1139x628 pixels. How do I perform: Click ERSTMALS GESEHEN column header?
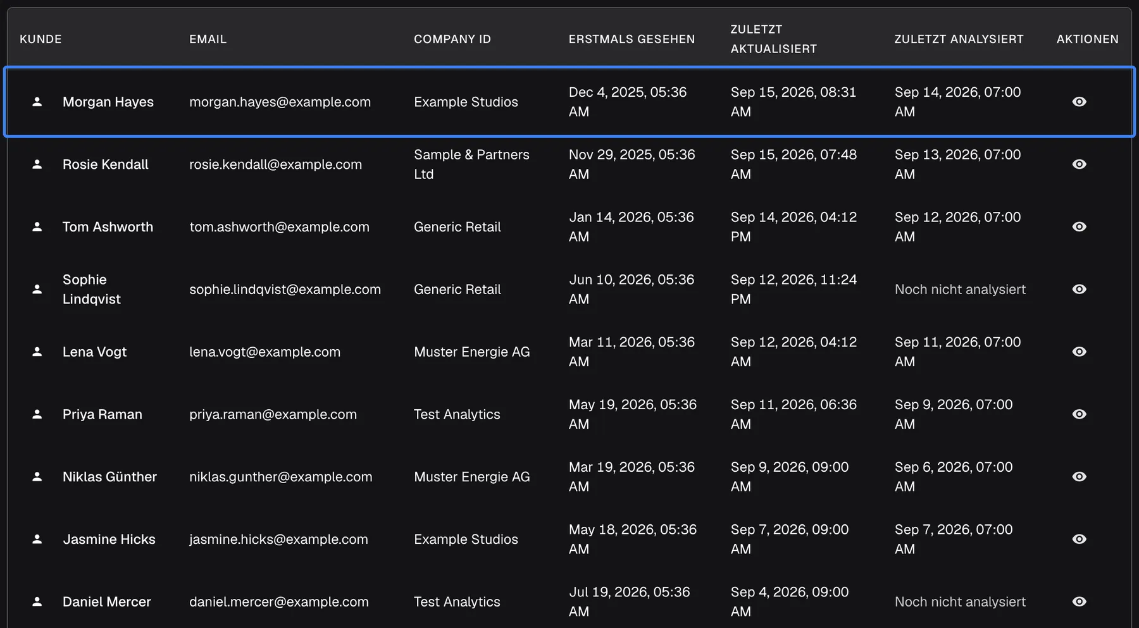coord(632,39)
